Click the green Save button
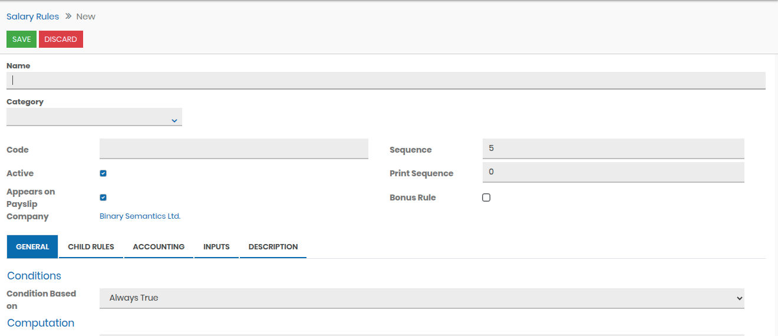Viewport: 778px width, 336px height. [21, 39]
